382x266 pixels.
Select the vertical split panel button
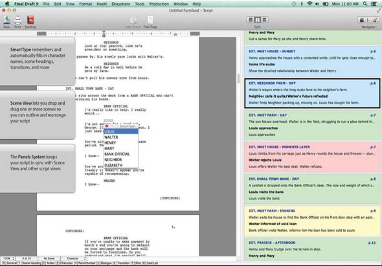(x=257, y=19)
